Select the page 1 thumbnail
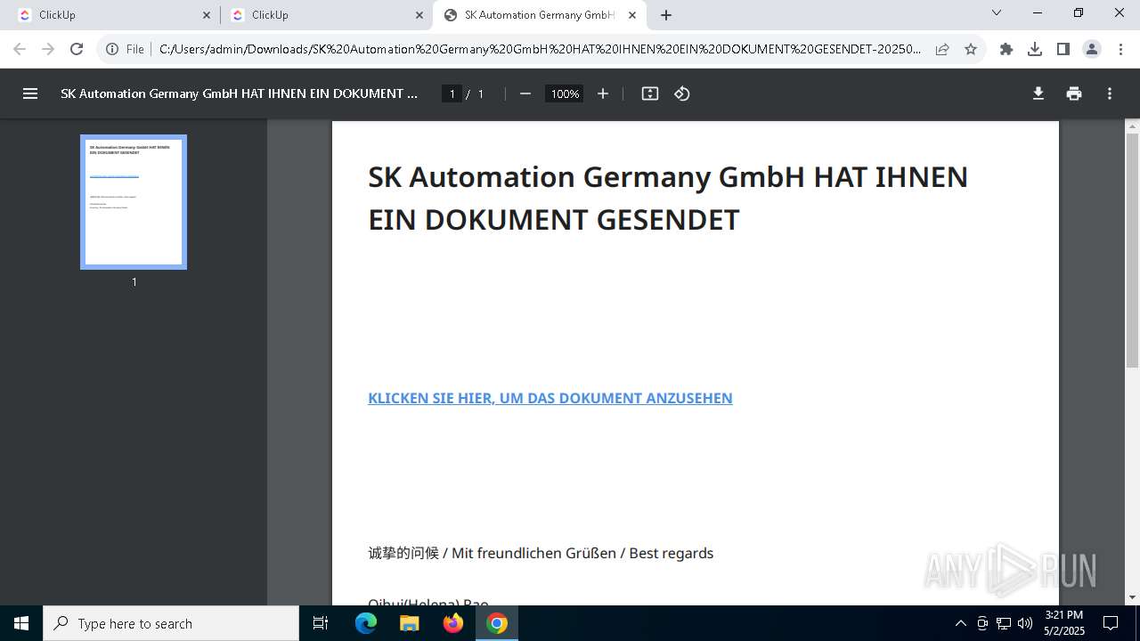1140x641 pixels. pyautogui.click(x=134, y=202)
